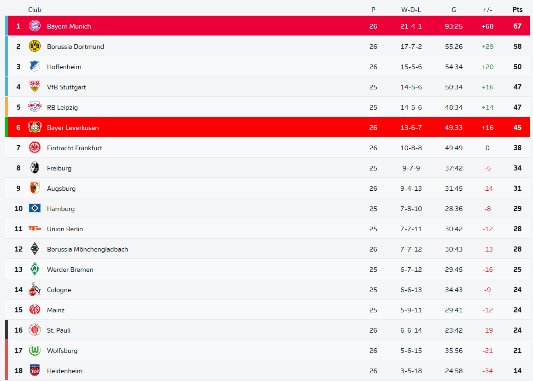Click the Borussia Dortmund BVB logo

tap(35, 47)
